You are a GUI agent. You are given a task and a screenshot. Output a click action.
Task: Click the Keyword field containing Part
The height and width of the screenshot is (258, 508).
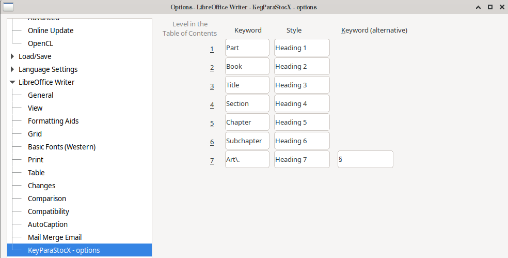coord(247,48)
